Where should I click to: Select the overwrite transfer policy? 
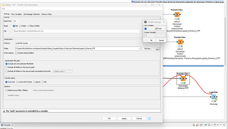click(x=6, y=82)
